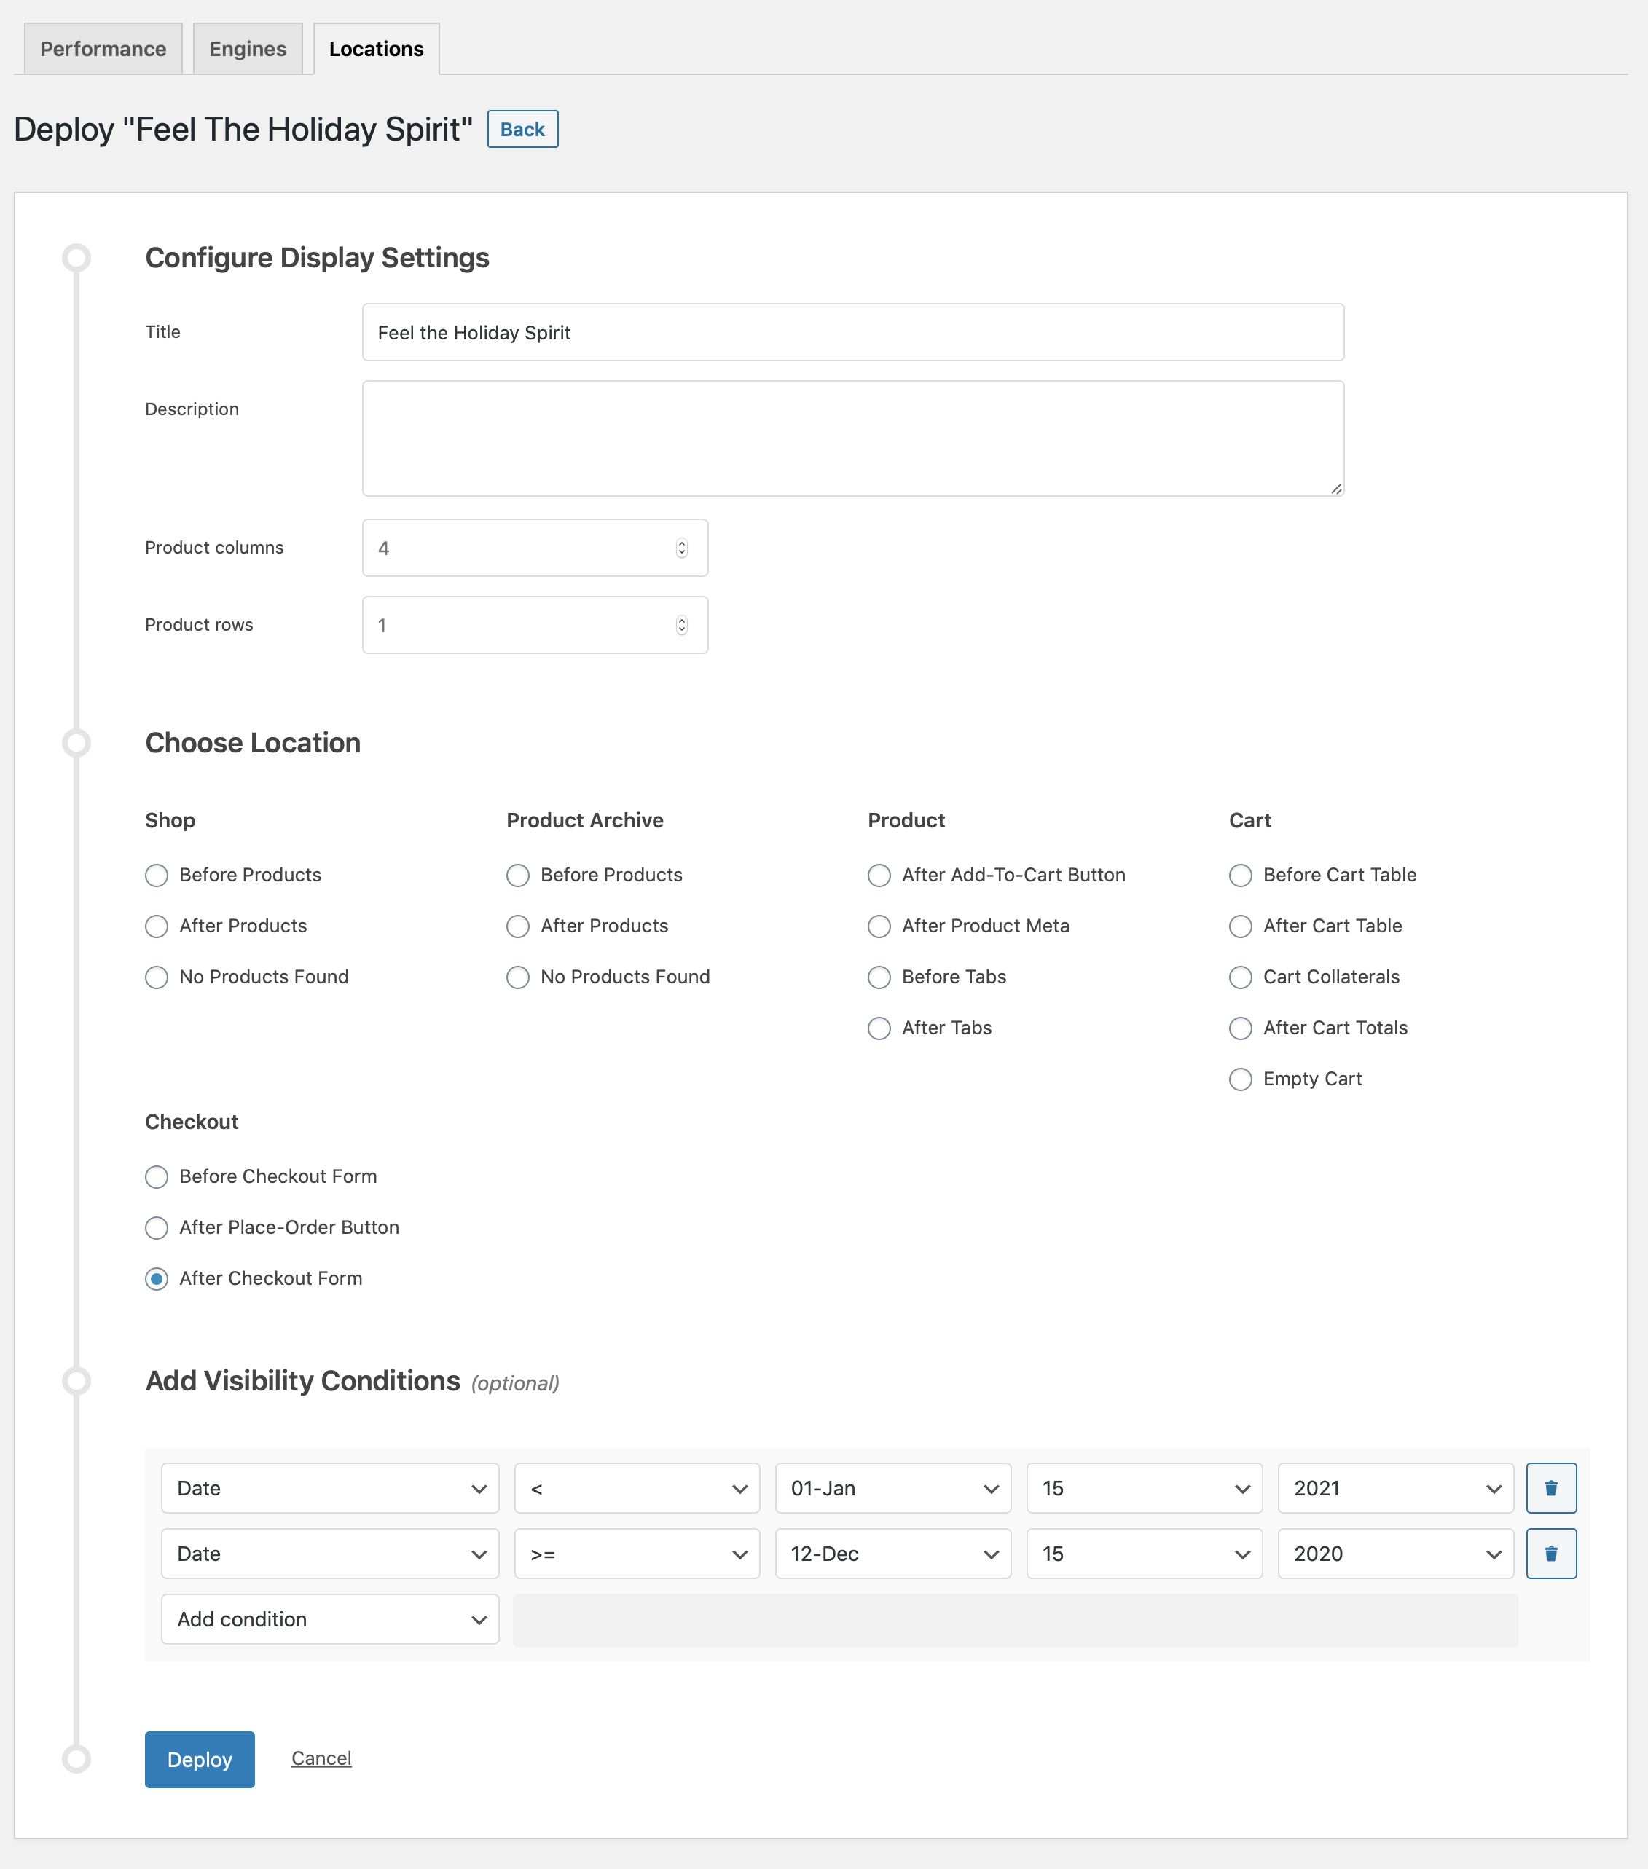This screenshot has height=1869, width=1648.
Task: Open the 2020 year dropdown
Action: pos(1396,1554)
